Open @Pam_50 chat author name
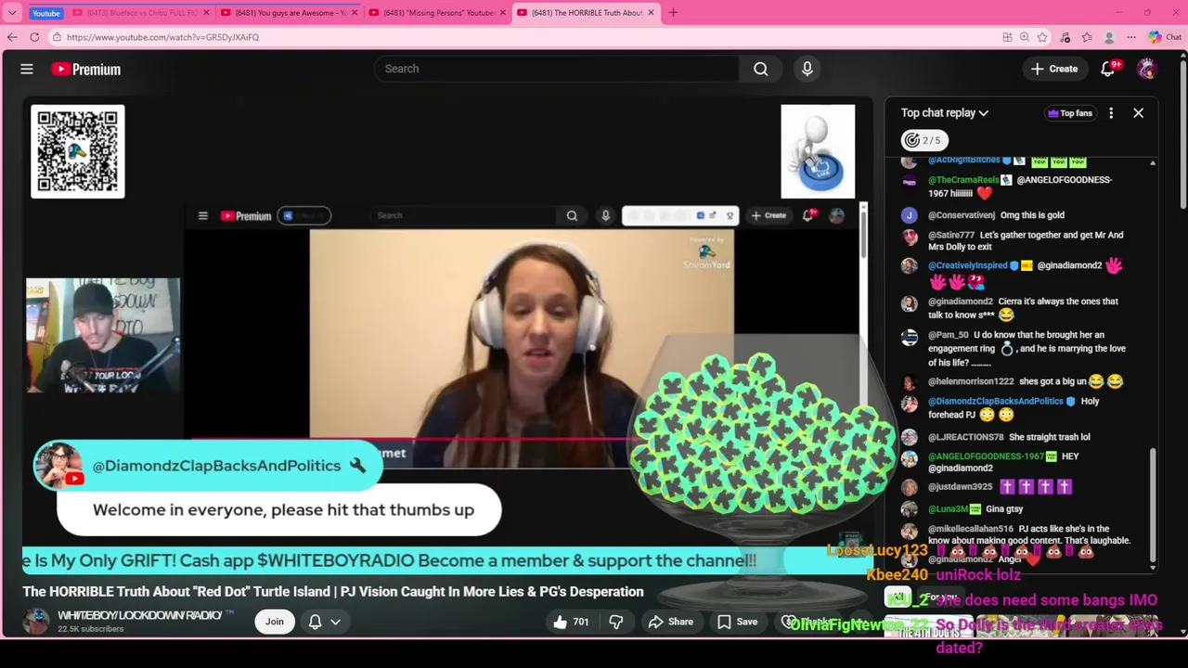This screenshot has width=1188, height=668. 949,335
